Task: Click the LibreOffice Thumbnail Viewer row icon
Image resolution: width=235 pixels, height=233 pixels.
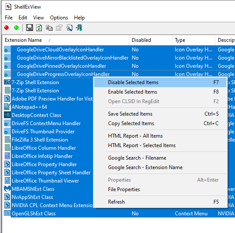Action: [x=7, y=181]
